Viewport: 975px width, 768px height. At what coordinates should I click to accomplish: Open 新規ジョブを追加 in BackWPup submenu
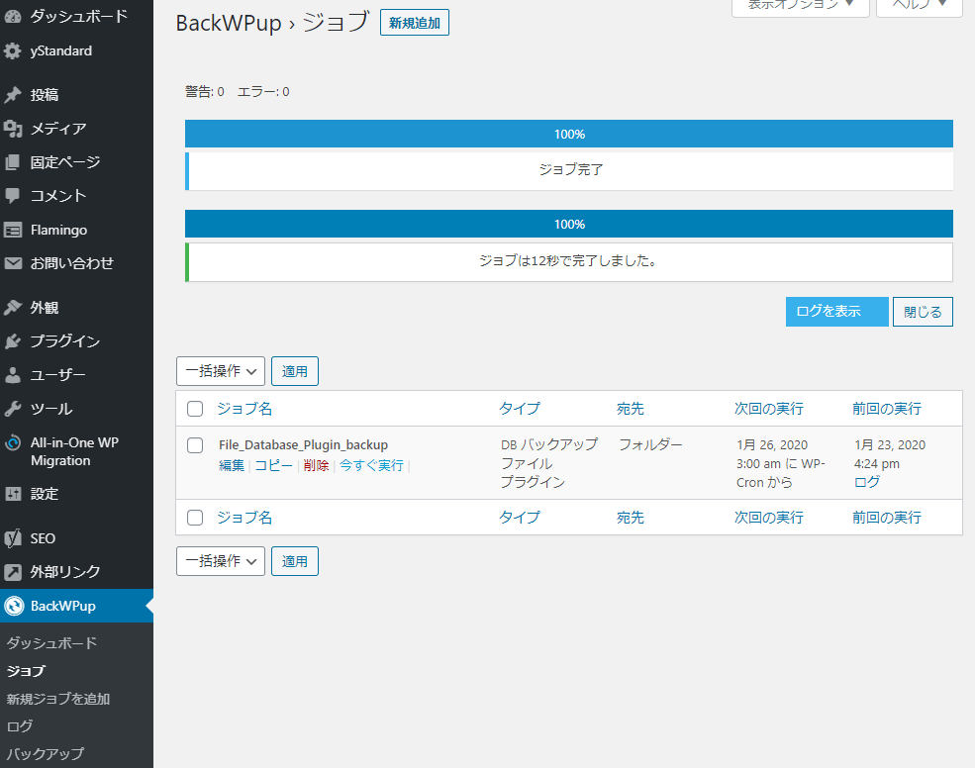coord(58,699)
